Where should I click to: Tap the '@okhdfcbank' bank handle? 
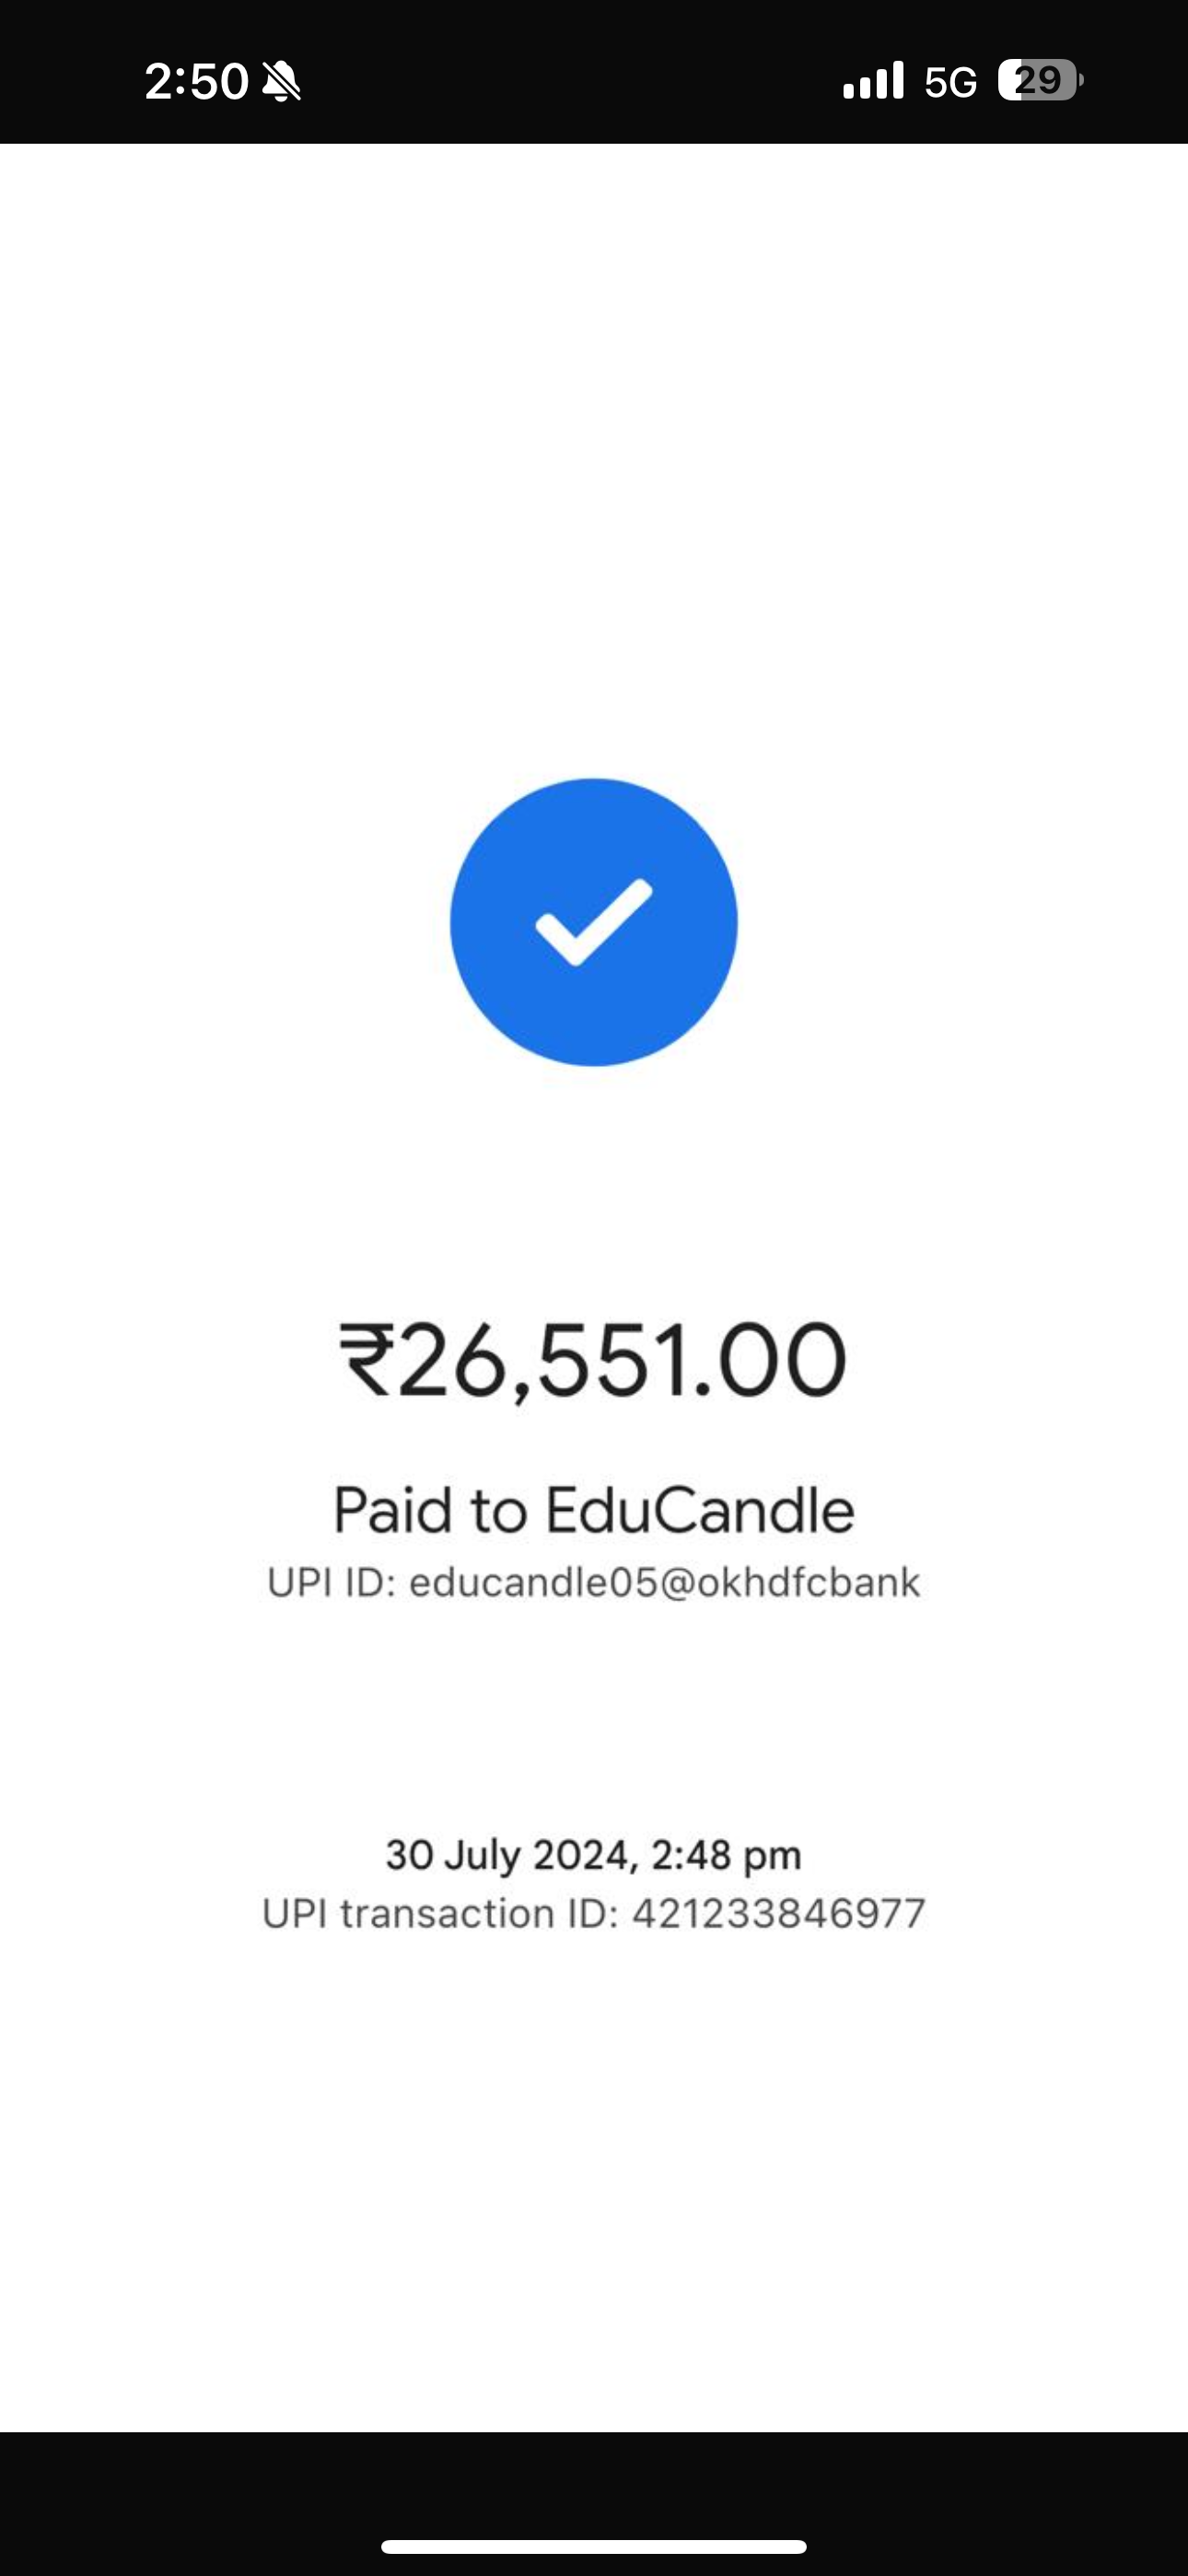[x=790, y=1582]
